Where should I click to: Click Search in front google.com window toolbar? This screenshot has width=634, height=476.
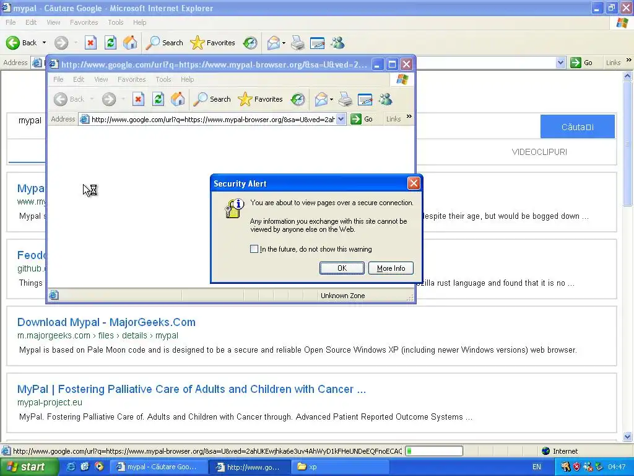coord(212,99)
